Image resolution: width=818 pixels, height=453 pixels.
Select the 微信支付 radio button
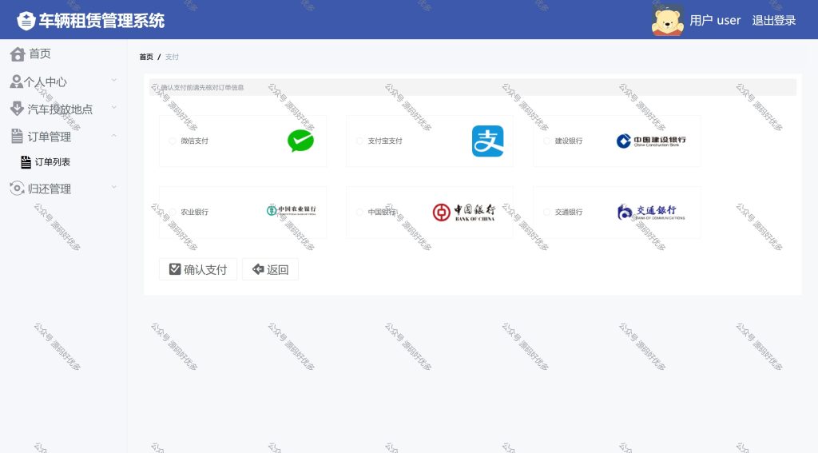(x=173, y=141)
